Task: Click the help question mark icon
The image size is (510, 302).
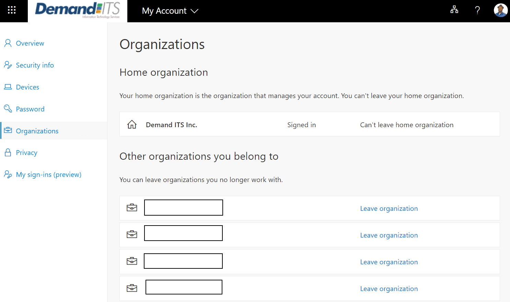Action: tap(477, 10)
